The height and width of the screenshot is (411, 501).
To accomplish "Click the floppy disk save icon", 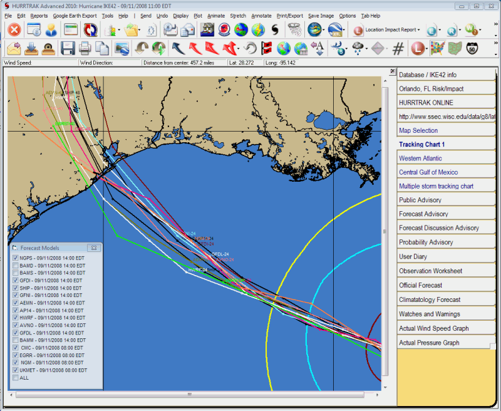I will (x=68, y=48).
